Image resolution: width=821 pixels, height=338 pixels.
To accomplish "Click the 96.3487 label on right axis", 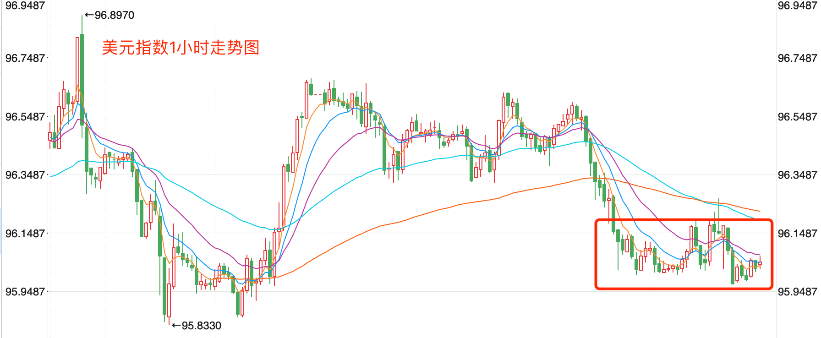I will coord(797,175).
